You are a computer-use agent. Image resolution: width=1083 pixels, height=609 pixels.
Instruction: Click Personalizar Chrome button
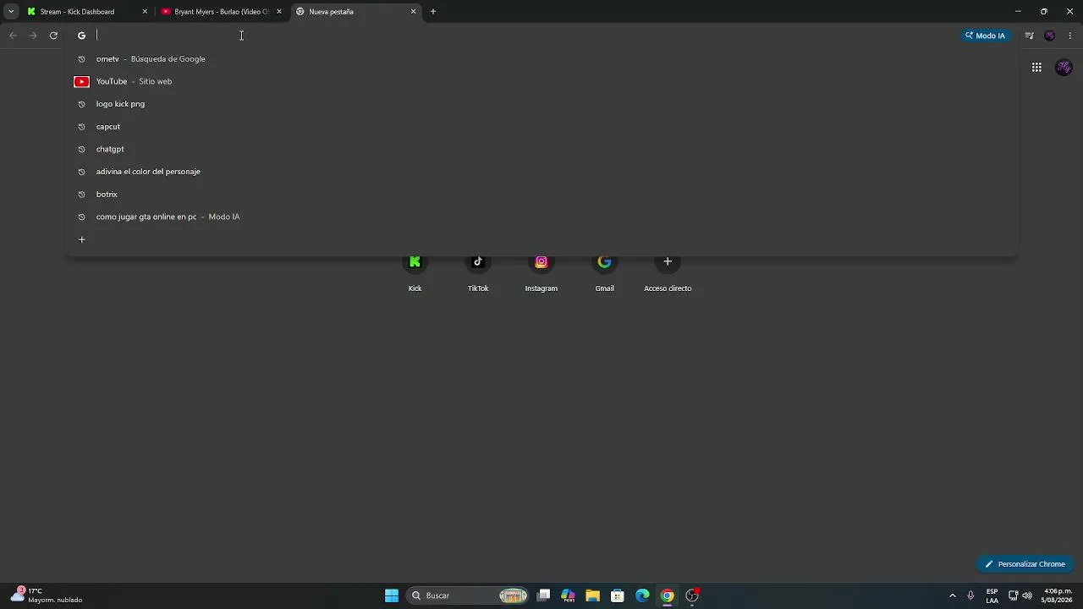[x=1025, y=564]
